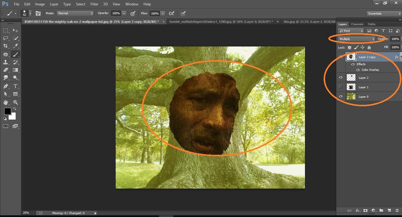Select the Lasso tool
The height and width of the screenshot is (217, 402).
[x=6, y=38]
